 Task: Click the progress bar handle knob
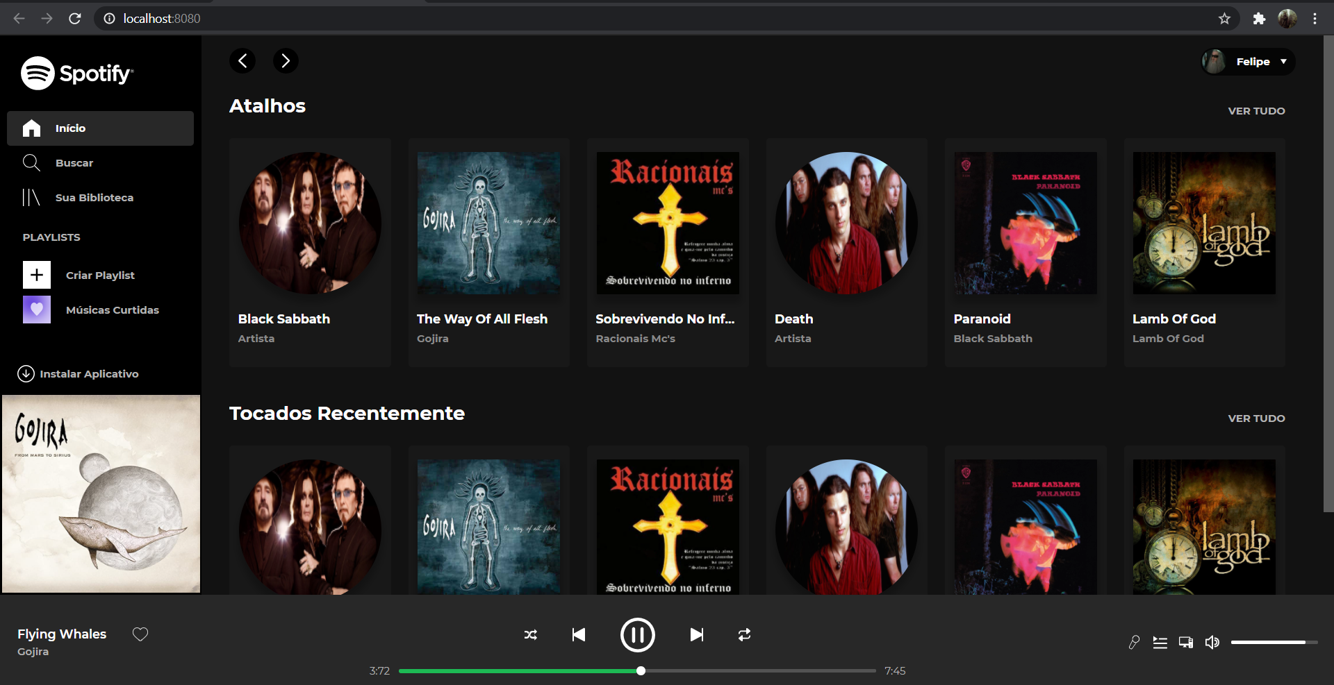641,671
